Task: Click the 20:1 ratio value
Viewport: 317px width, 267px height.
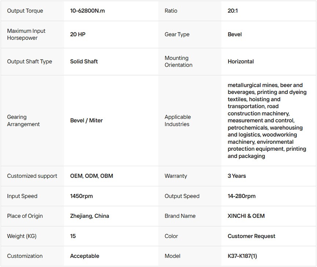Action: pyautogui.click(x=233, y=11)
